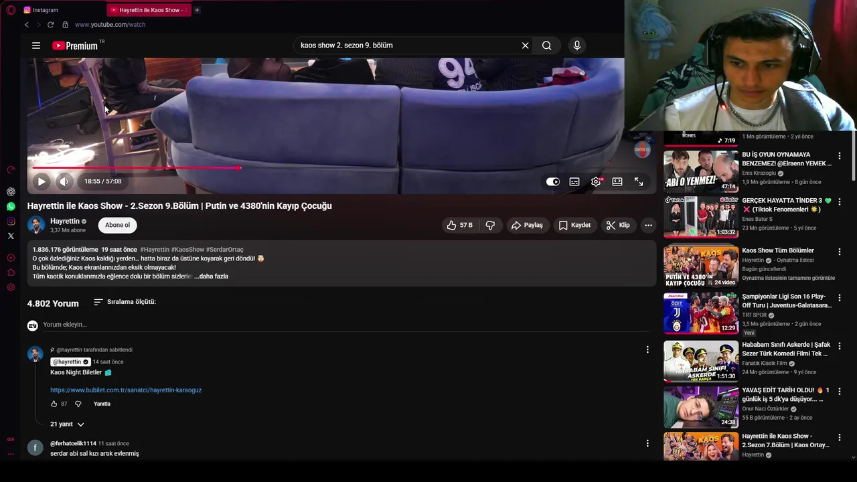Viewport: 857px width, 482px height.
Task: Reply with Yanıtla on pinned comment
Action: [102, 404]
